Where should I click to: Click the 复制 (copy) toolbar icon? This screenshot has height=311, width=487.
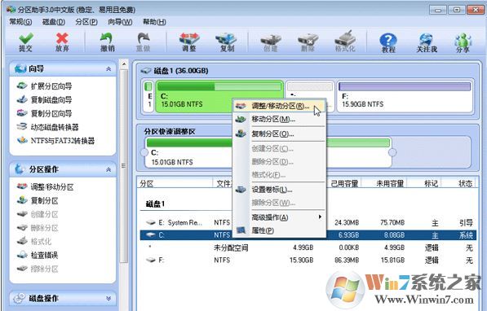[227, 42]
